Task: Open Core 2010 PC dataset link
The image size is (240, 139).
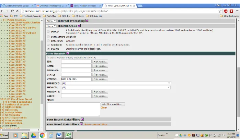Action: pyautogui.click(x=17, y=38)
